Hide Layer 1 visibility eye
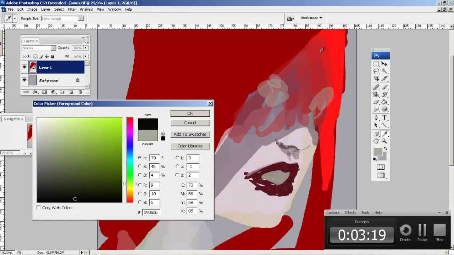This screenshot has height=255, width=454. 24,67
